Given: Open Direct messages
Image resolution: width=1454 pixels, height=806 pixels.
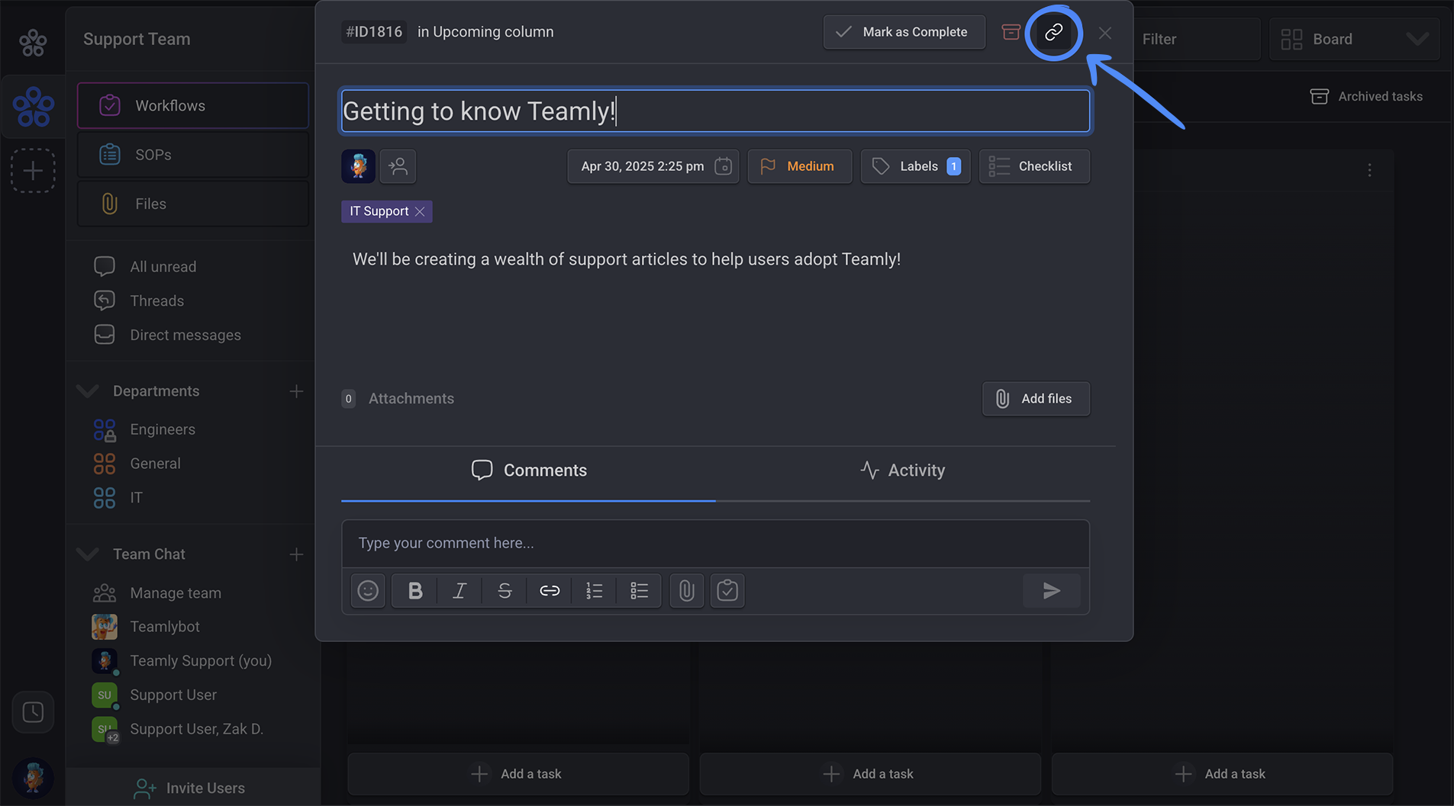Looking at the screenshot, I should coord(167,335).
